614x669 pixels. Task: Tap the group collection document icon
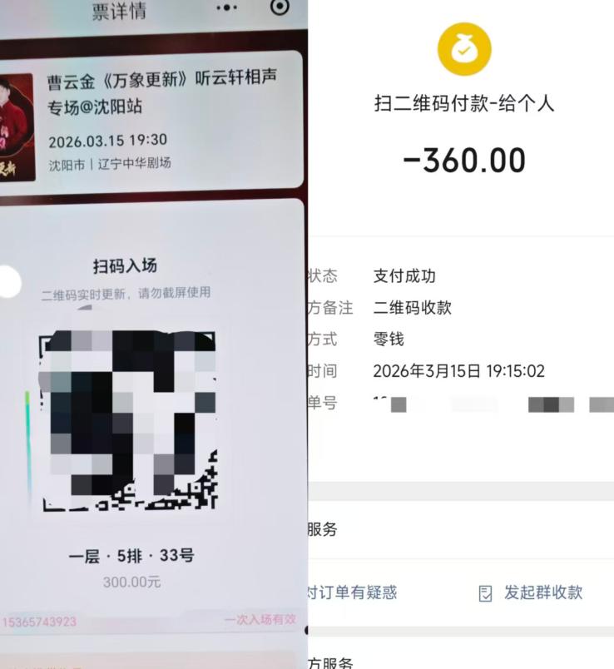pos(485,593)
